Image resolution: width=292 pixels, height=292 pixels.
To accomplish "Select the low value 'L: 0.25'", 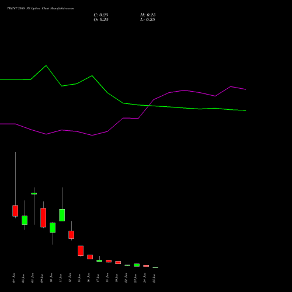I will 148,20.
